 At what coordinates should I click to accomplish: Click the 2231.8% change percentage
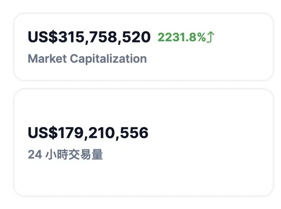click(x=182, y=37)
